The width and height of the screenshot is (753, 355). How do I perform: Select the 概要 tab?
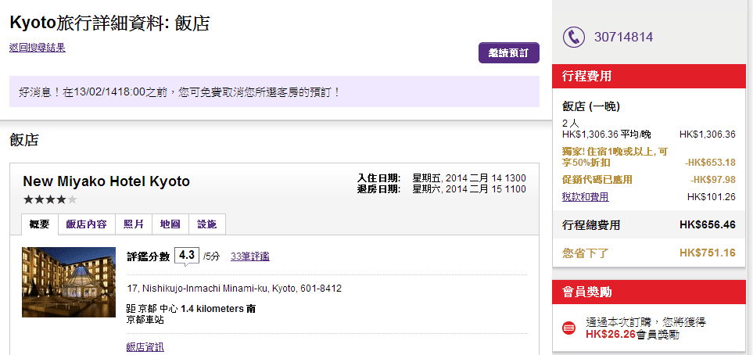pyautogui.click(x=39, y=224)
